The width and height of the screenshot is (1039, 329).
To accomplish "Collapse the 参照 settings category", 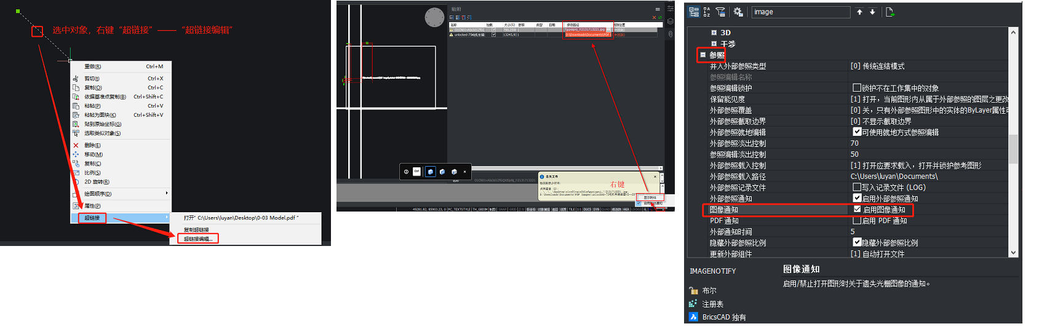I will [703, 55].
